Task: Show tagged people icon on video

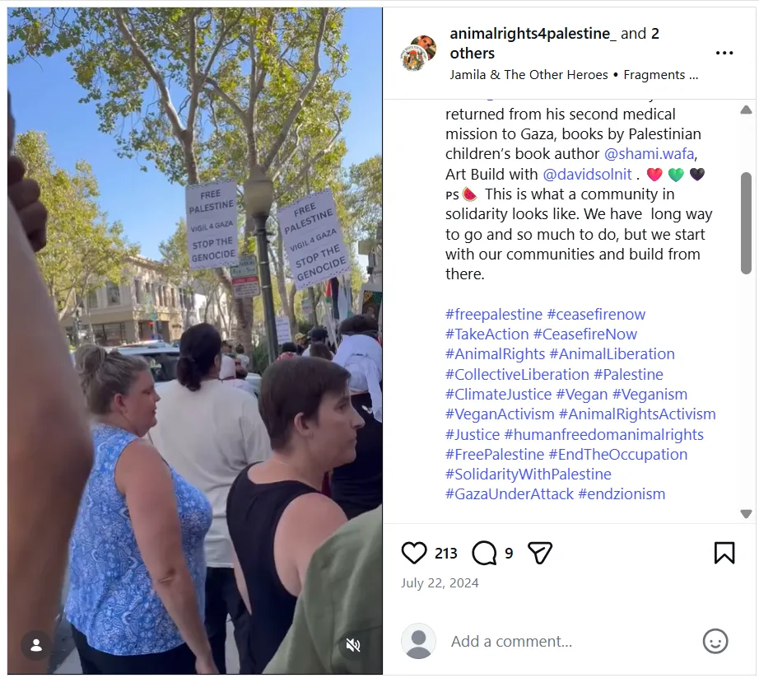Action: click(x=36, y=645)
